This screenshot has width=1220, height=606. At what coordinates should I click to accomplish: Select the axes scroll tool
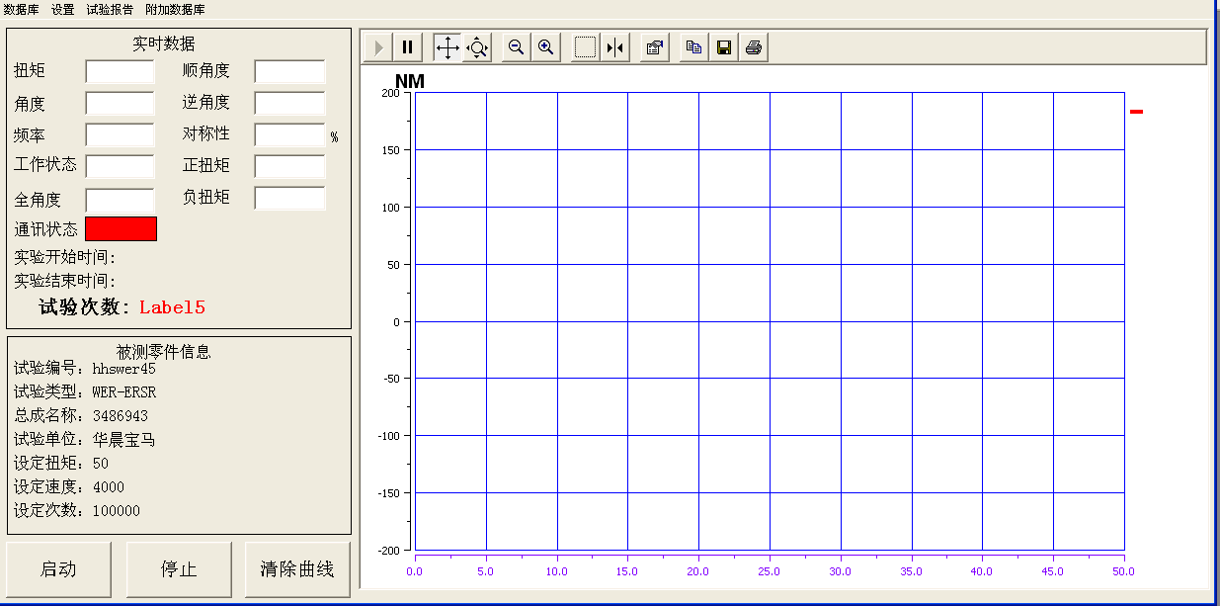(x=447, y=47)
